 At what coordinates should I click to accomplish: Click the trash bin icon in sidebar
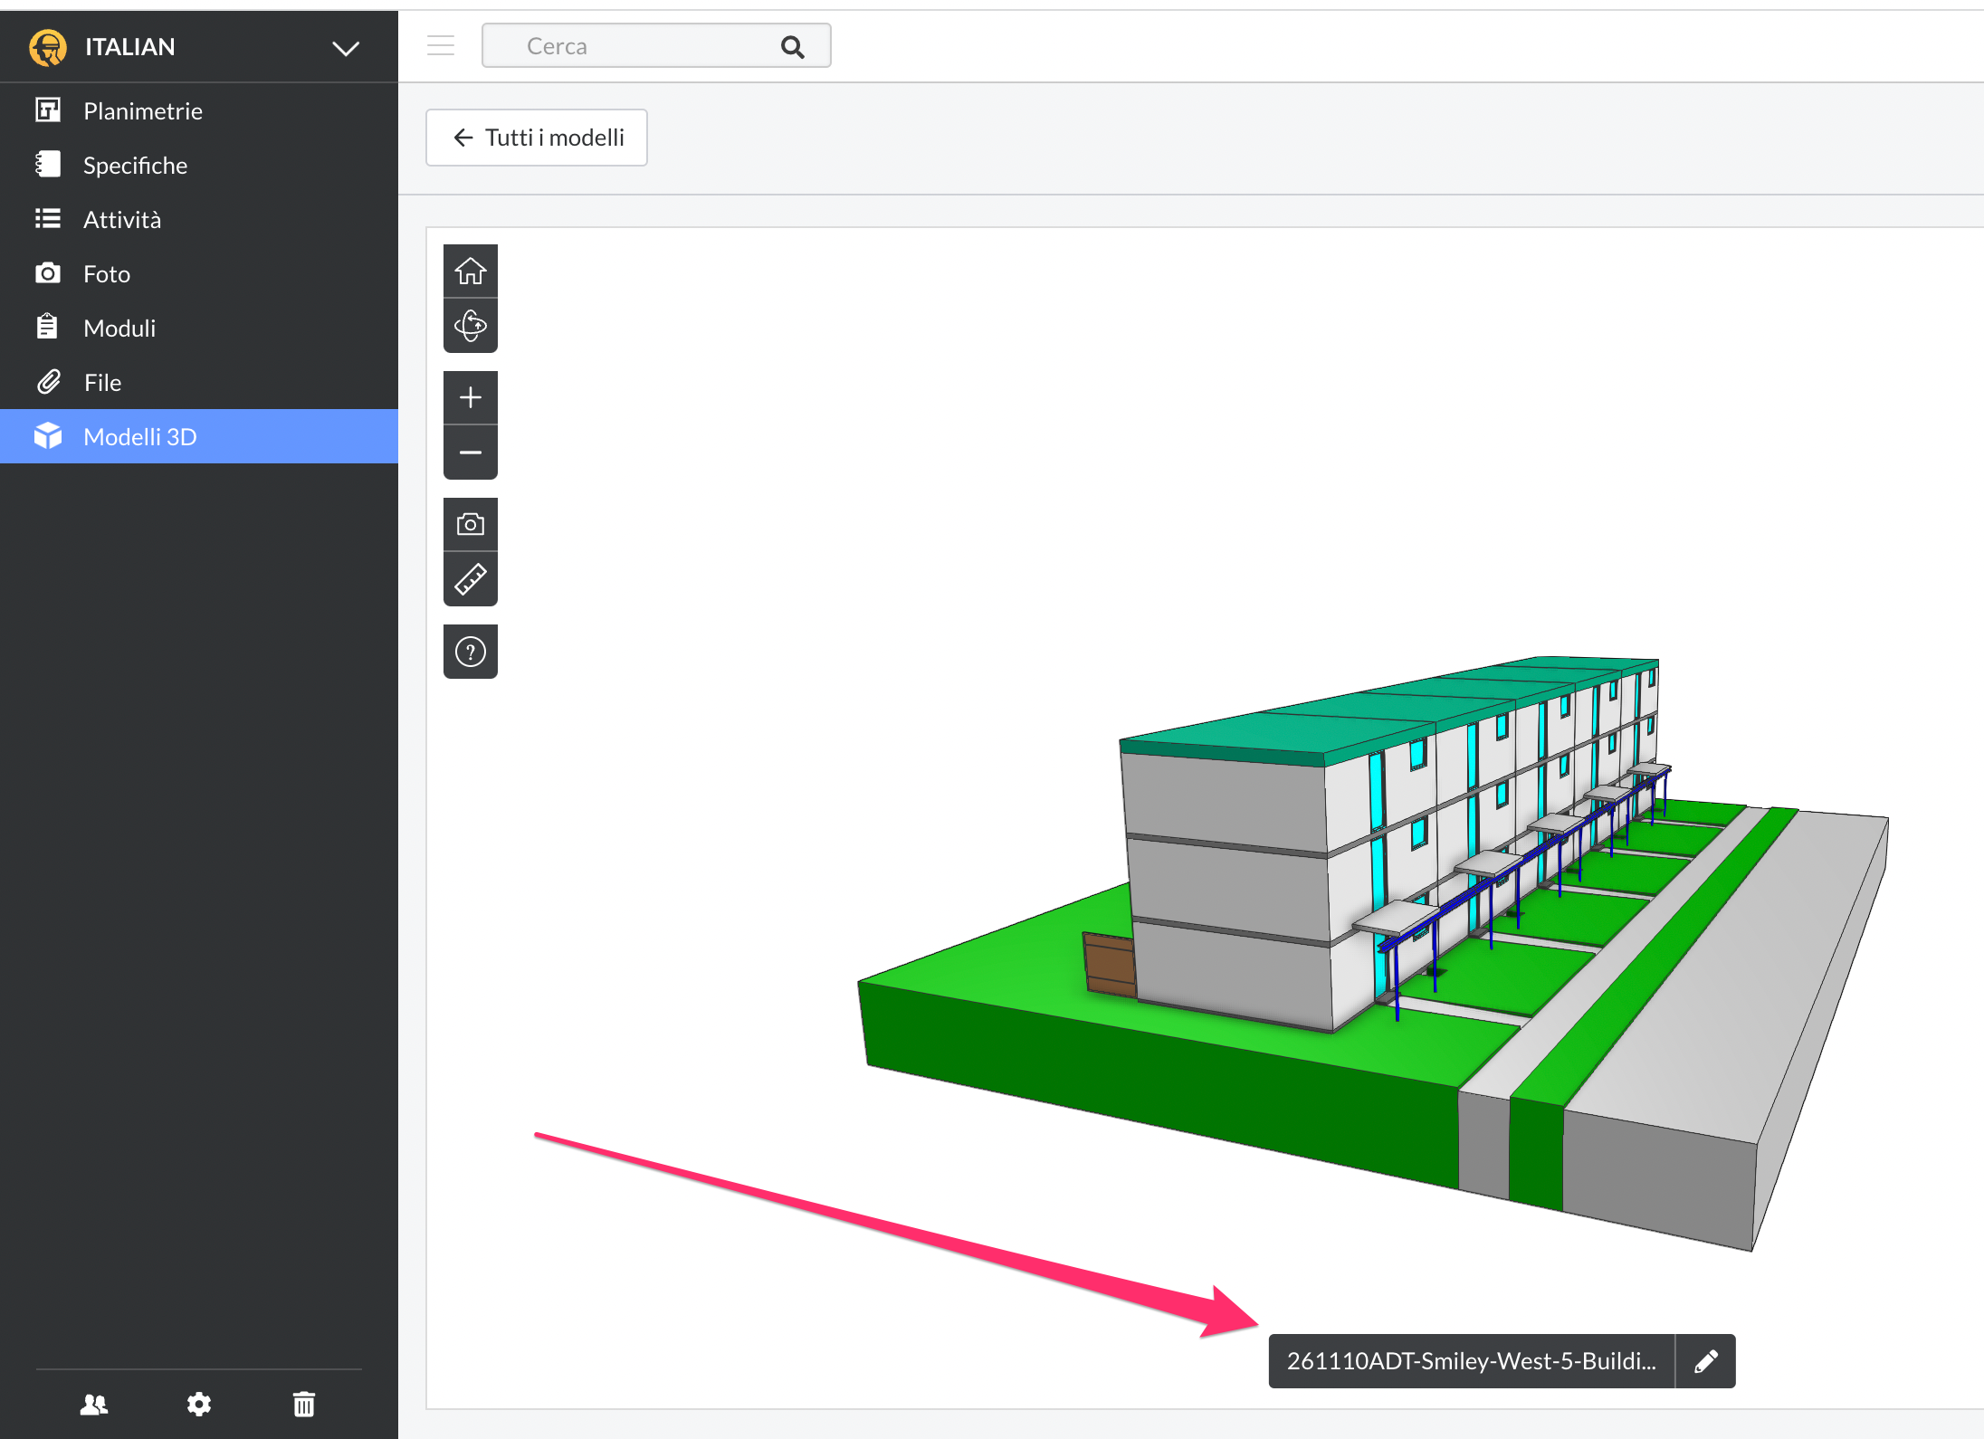click(304, 1404)
